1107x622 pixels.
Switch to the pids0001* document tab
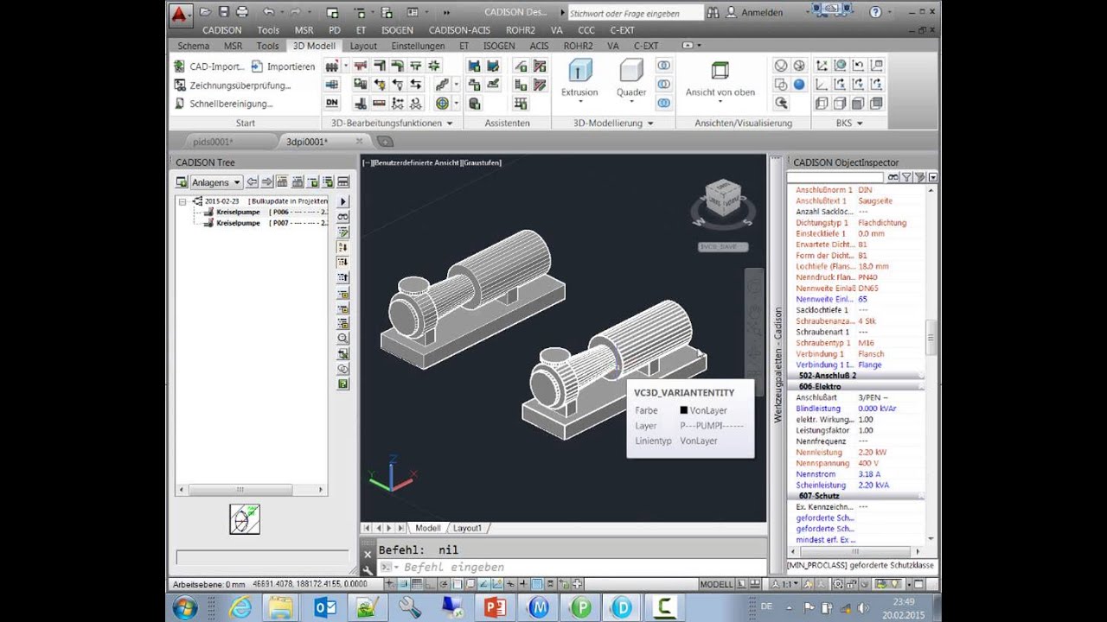pyautogui.click(x=213, y=142)
